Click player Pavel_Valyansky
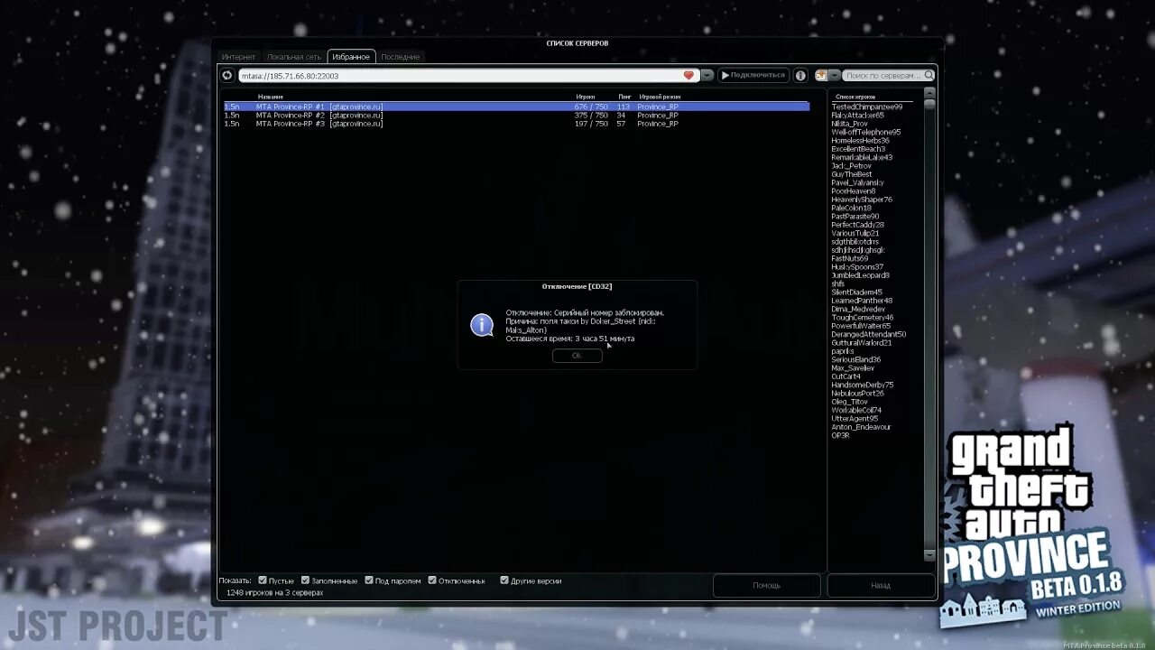The height and width of the screenshot is (650, 1155). coord(857,182)
